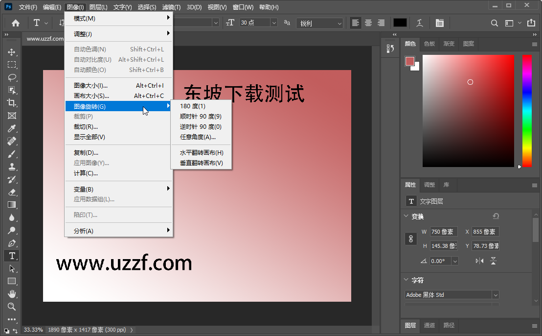Click the Share icon at top right
This screenshot has width=542, height=336.
(531, 23)
